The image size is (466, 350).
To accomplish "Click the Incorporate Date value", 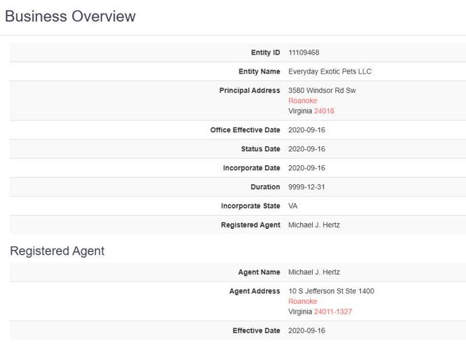I will (306, 168).
